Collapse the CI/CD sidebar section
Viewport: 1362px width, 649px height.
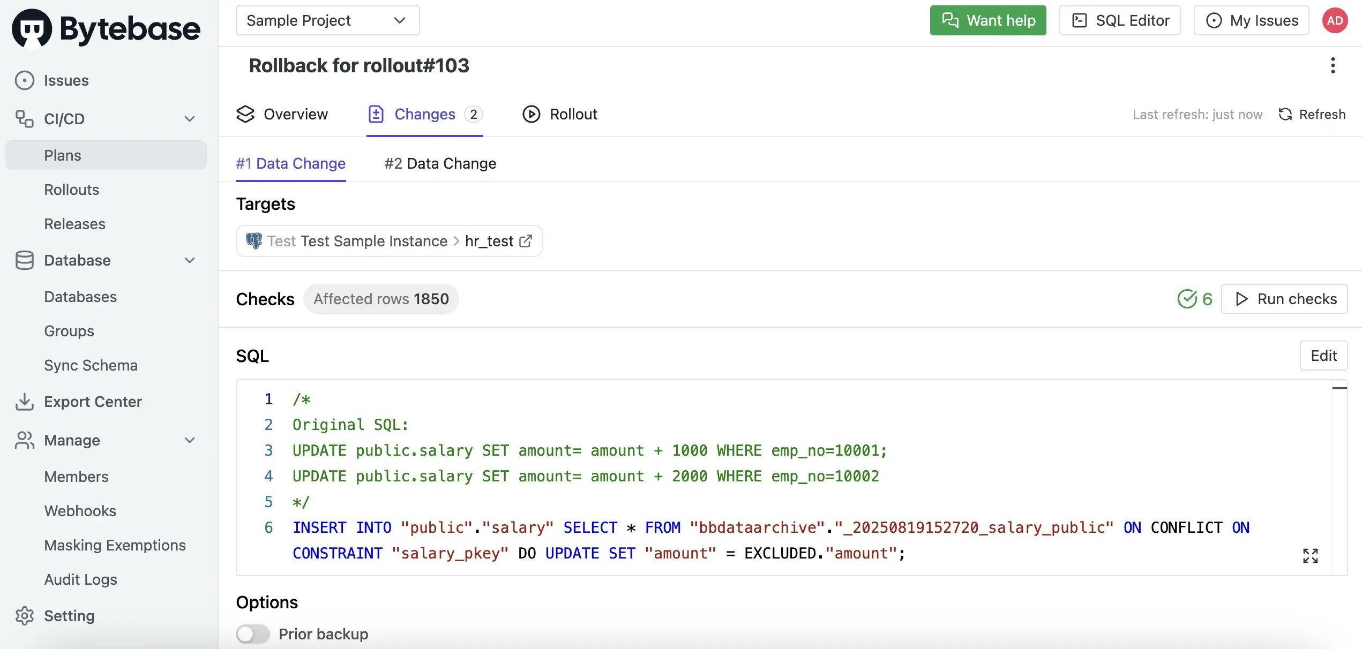tap(190, 119)
